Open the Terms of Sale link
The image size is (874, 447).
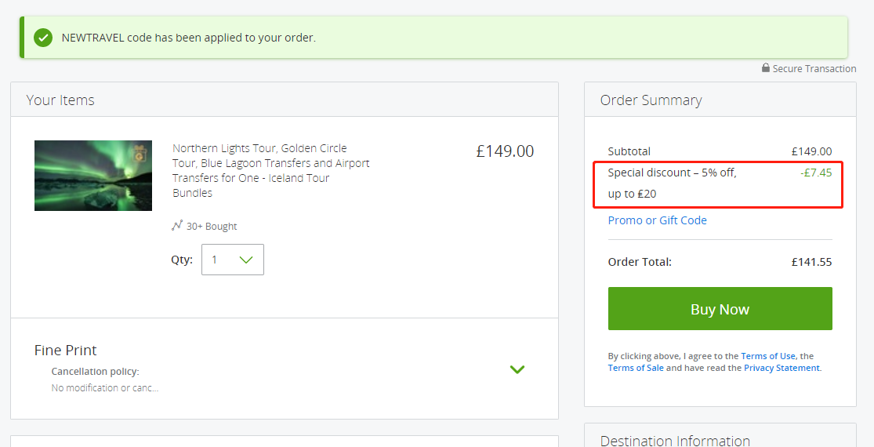(636, 368)
